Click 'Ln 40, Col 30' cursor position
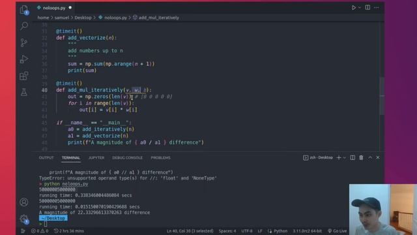Image resolution: width=417 pixels, height=235 pixels. (x=190, y=231)
